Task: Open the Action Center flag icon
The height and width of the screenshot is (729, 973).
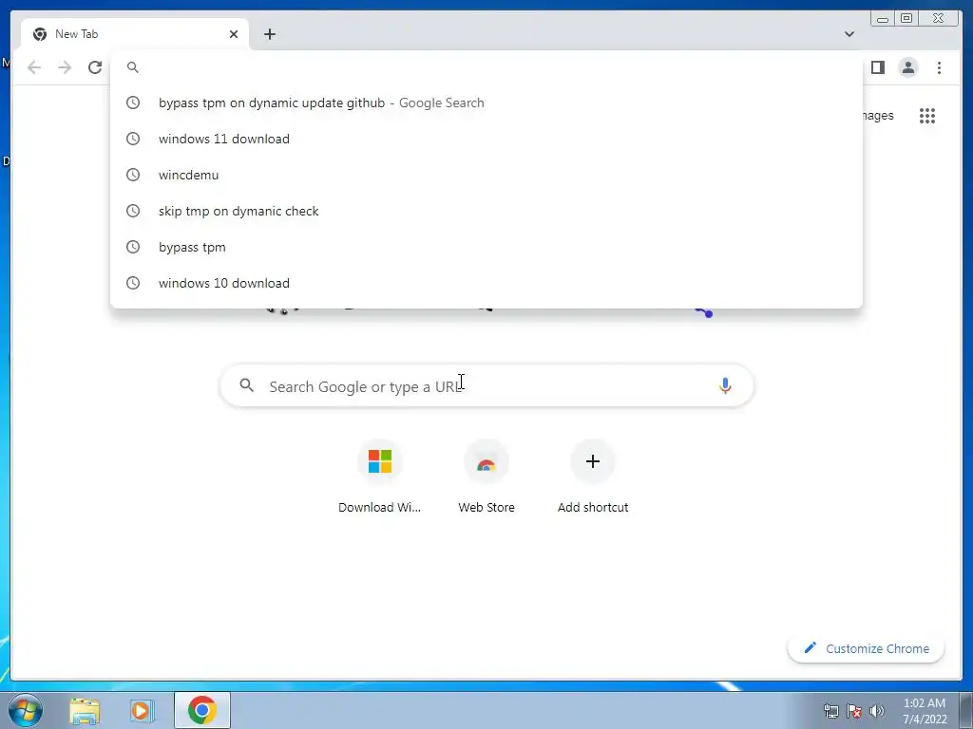Action: [854, 711]
